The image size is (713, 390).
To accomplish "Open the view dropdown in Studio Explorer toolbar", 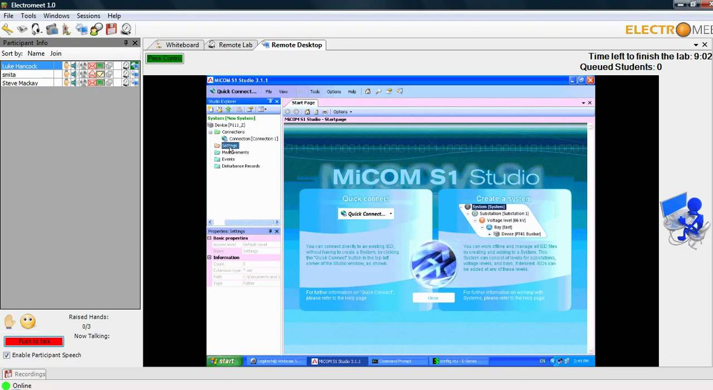I will pos(262,109).
